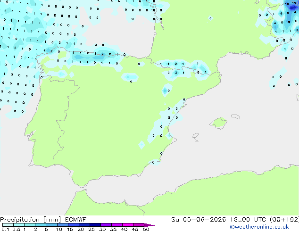Click the legend label '10'
The height and width of the screenshot is (231, 299).
[59, 229]
